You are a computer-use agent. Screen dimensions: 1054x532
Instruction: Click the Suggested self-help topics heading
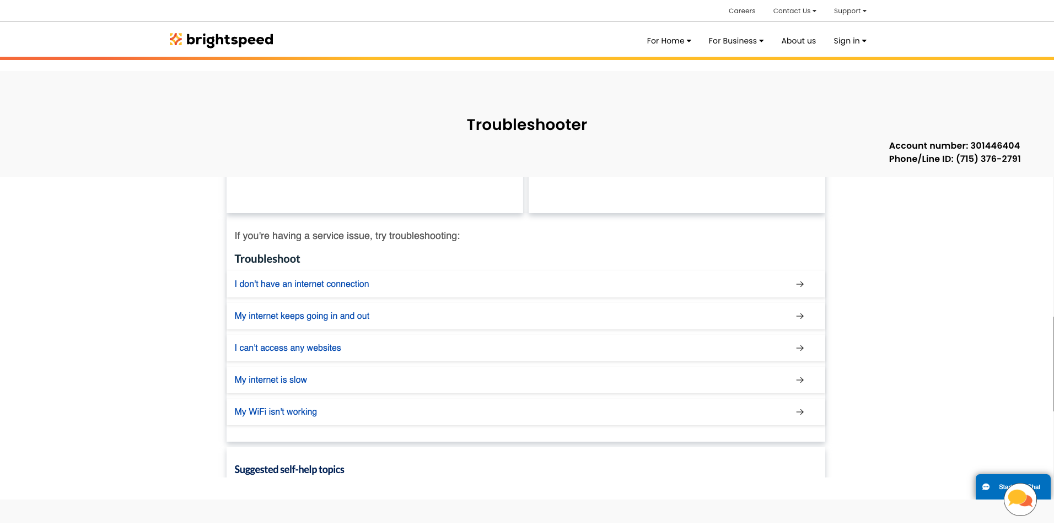pyautogui.click(x=289, y=470)
